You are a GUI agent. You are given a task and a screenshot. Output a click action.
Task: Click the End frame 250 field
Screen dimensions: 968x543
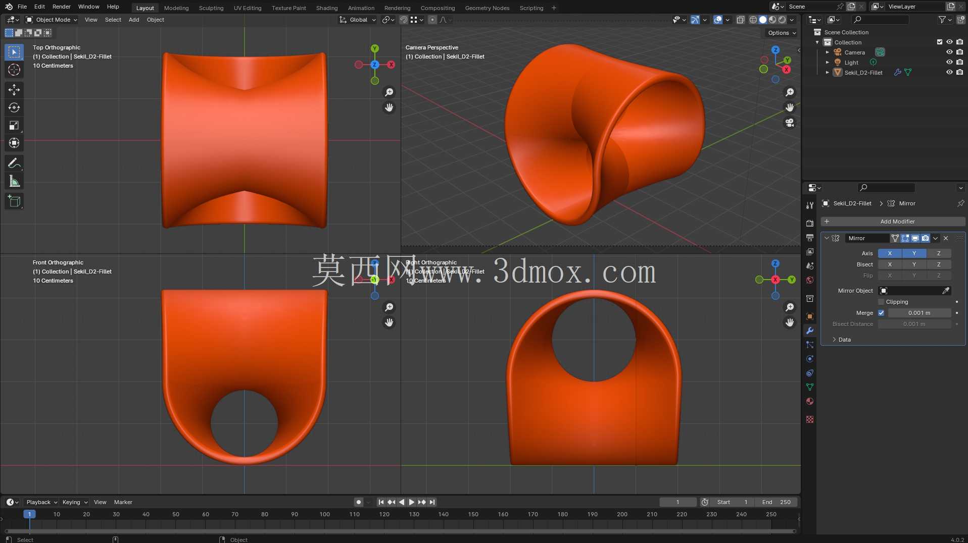pos(777,502)
